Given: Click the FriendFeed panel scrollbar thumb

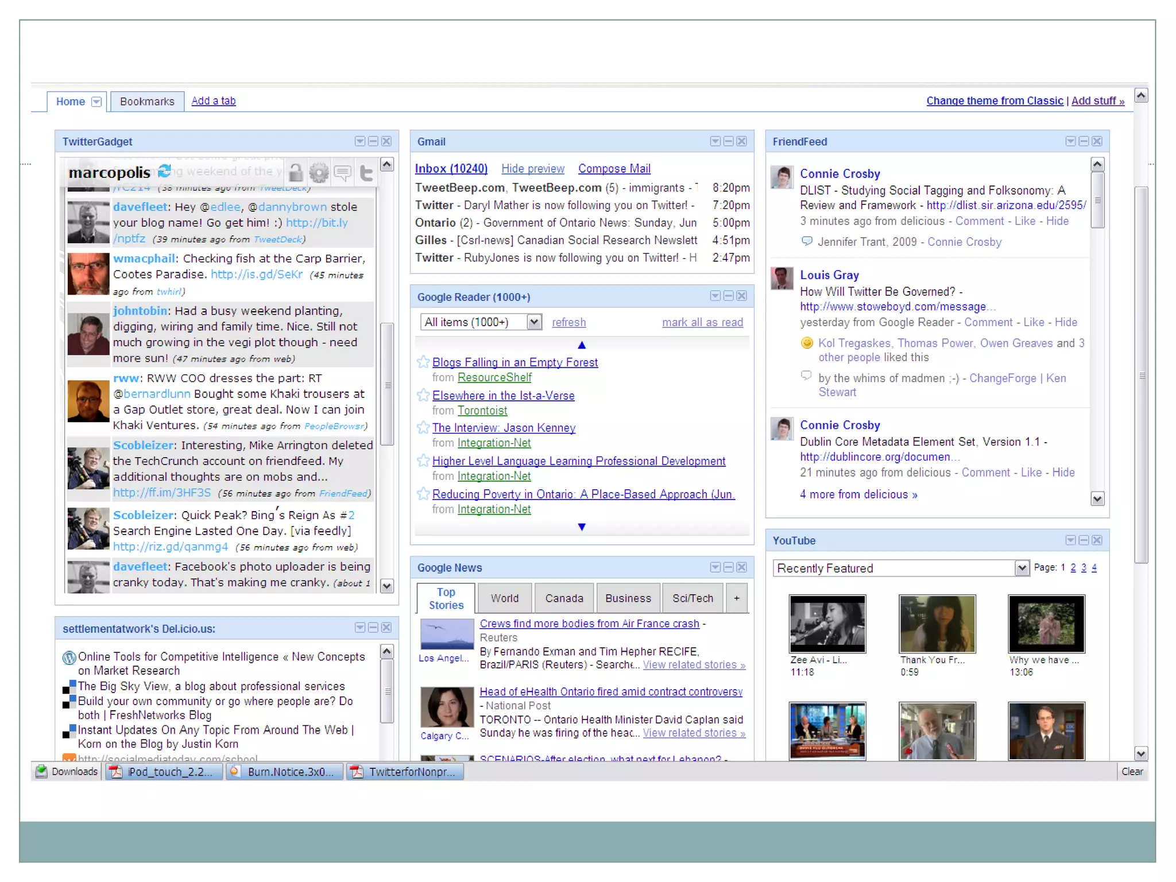Looking at the screenshot, I should coord(1097,200).
